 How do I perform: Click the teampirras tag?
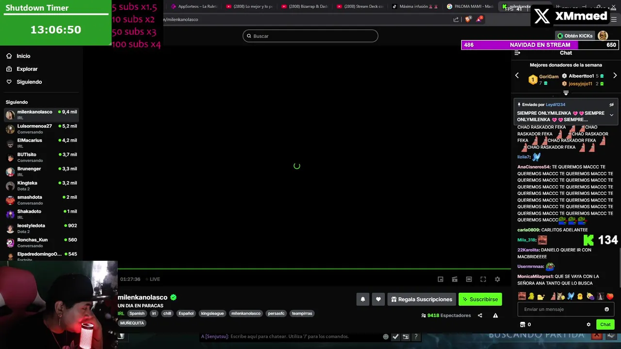(x=302, y=314)
